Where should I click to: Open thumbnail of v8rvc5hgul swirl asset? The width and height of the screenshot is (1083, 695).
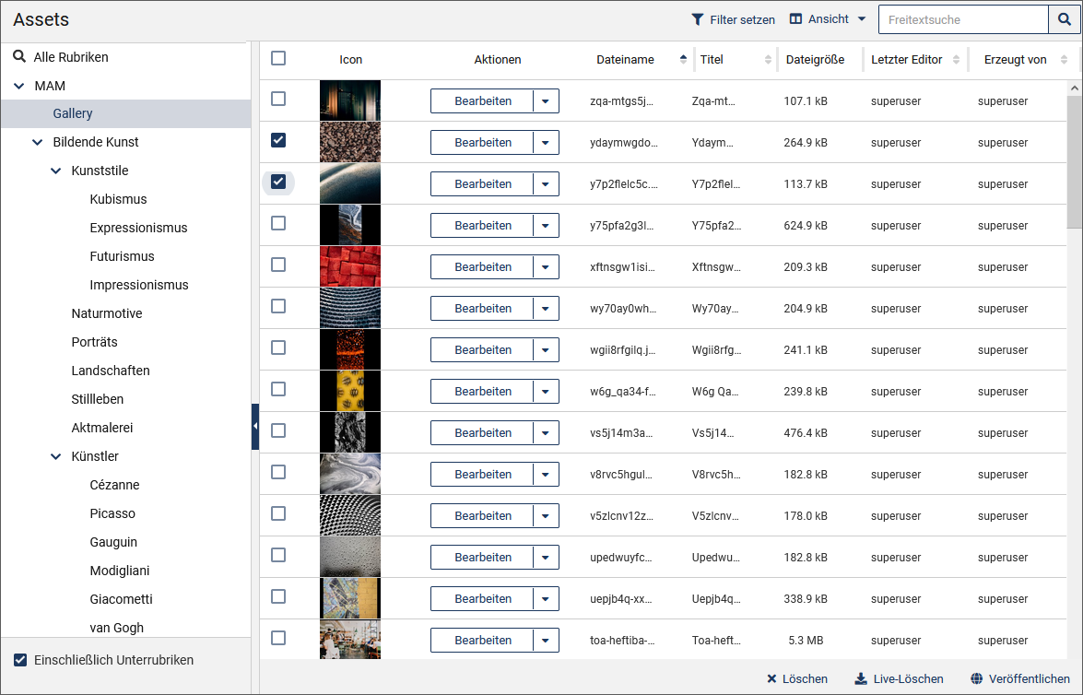(350, 474)
